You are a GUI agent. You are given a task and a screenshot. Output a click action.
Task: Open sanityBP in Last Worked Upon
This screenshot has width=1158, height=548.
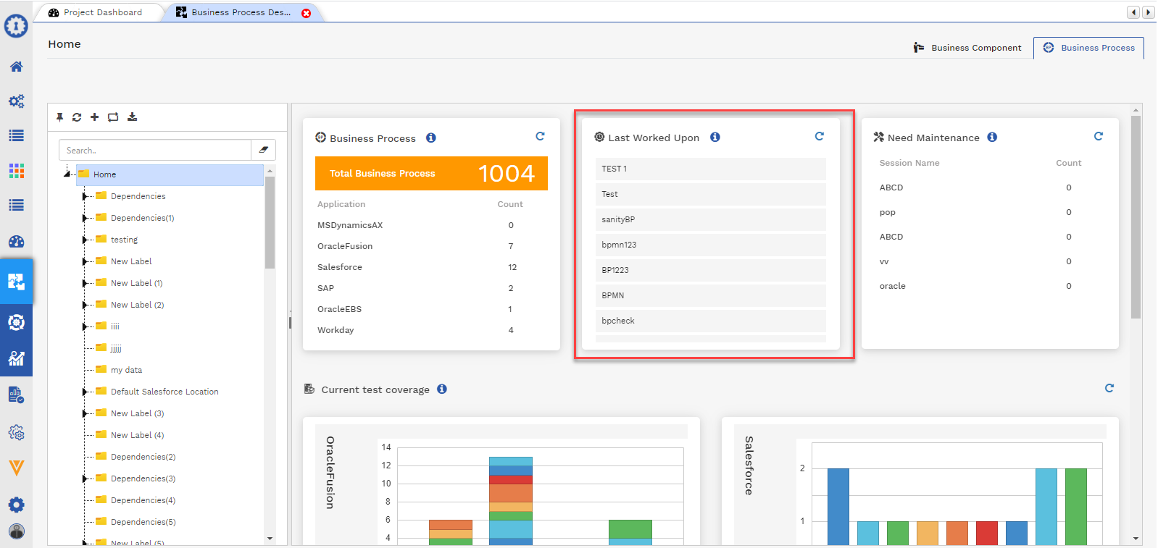tap(710, 219)
